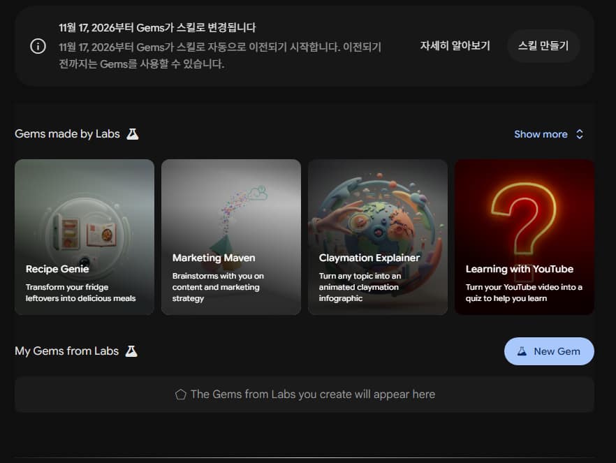616x463 pixels.
Task: Click the Gems made by Labs heading
Action: click(67, 134)
